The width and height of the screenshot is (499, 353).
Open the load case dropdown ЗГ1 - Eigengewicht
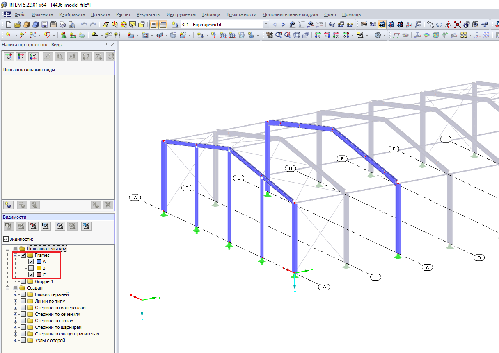[266, 25]
